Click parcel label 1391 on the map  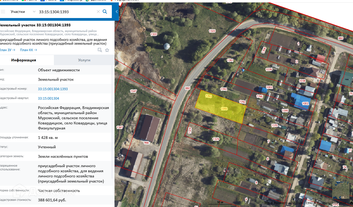click(x=230, y=60)
